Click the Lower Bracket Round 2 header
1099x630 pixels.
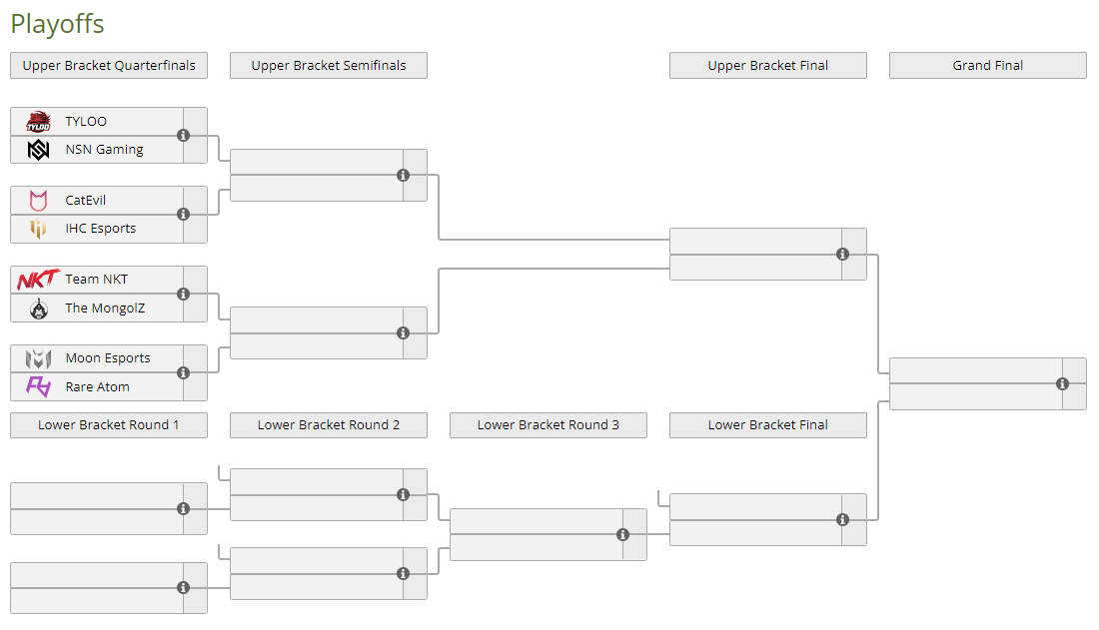tap(329, 424)
